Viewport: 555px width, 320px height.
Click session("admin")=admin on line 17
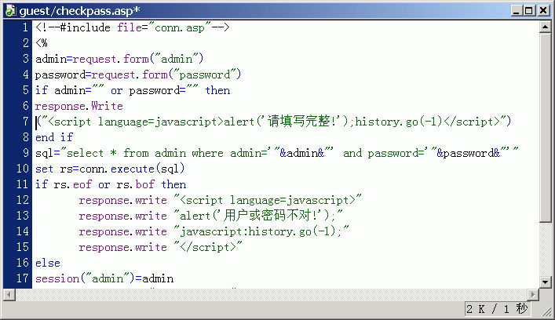[104, 278]
